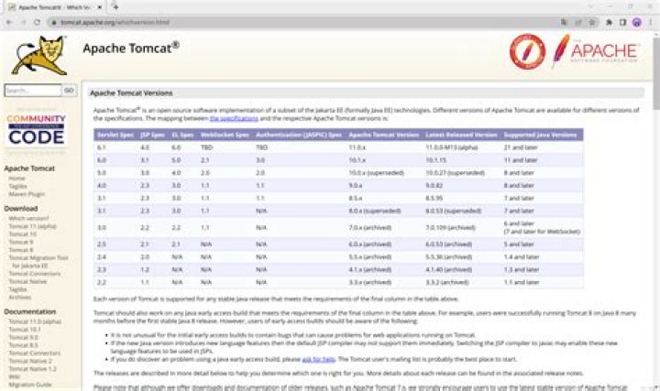Open the 'Which version?' link

click(x=28, y=218)
